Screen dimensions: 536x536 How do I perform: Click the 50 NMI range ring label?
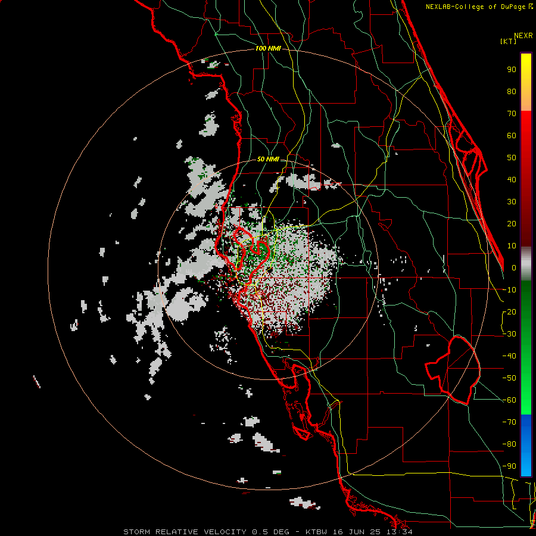click(x=268, y=159)
